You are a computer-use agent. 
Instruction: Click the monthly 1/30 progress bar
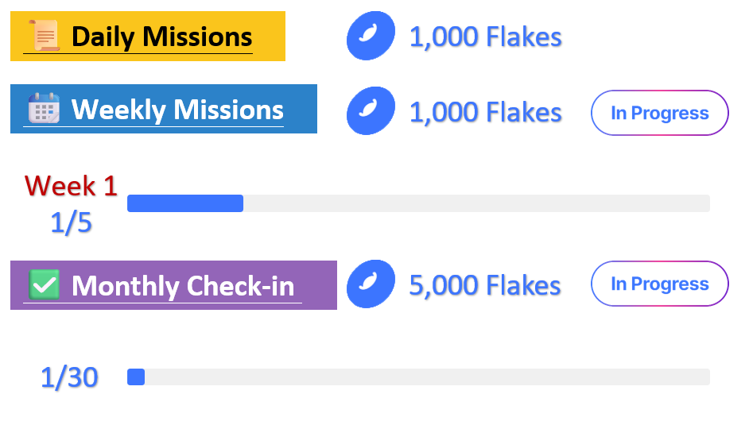click(418, 377)
